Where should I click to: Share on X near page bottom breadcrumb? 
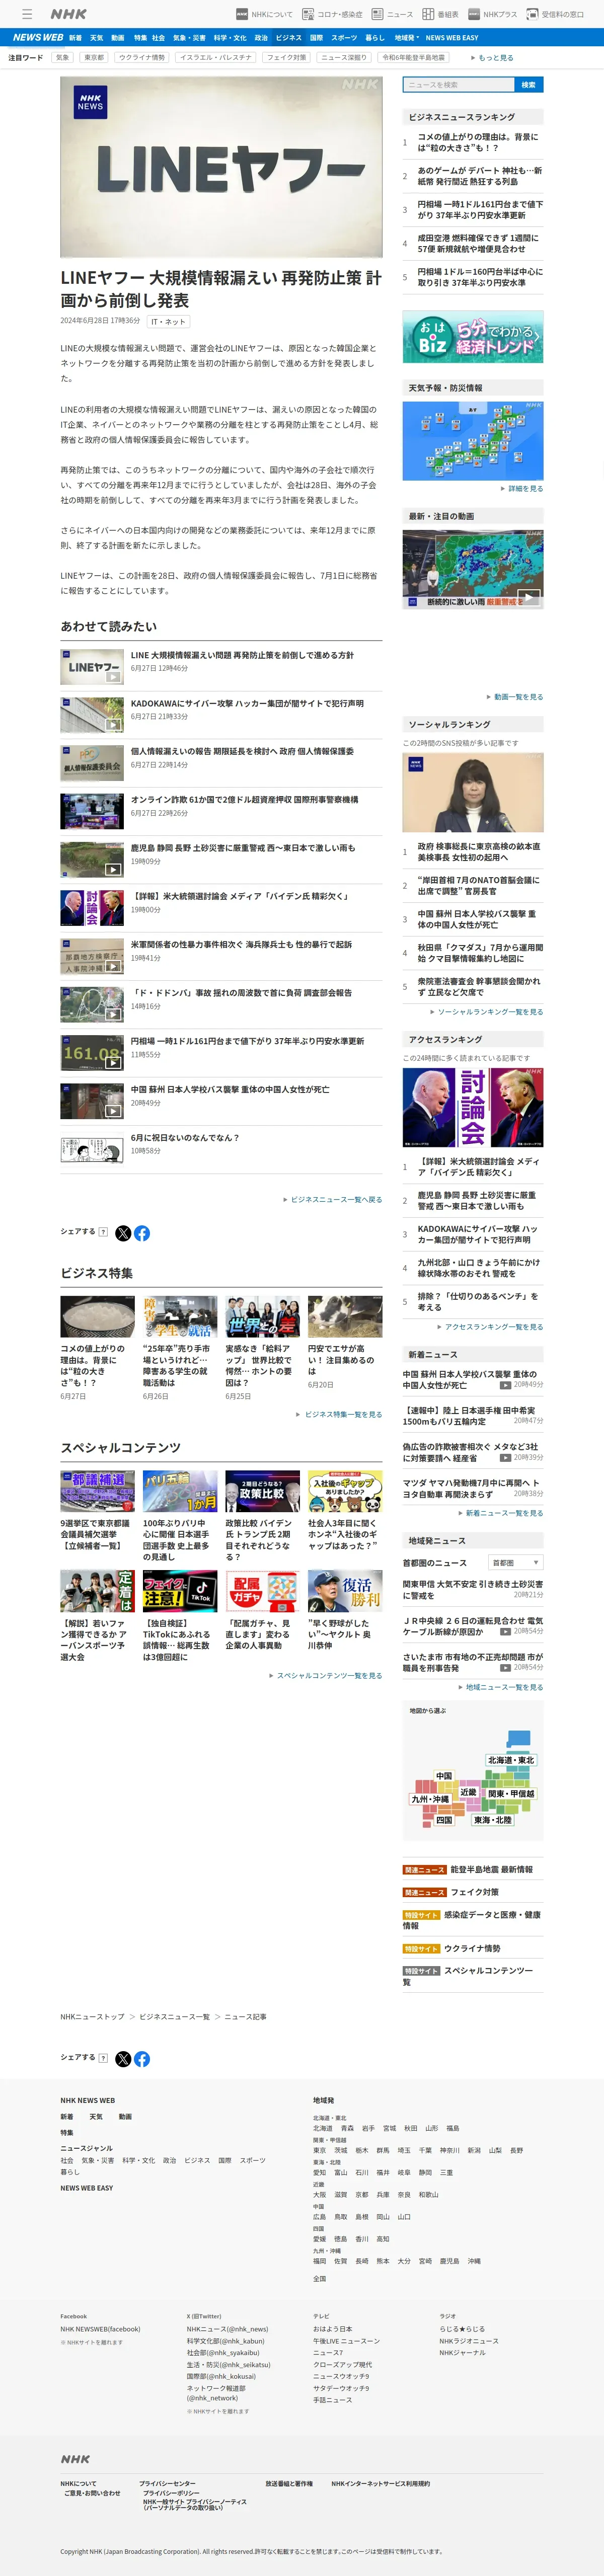[x=123, y=2059]
